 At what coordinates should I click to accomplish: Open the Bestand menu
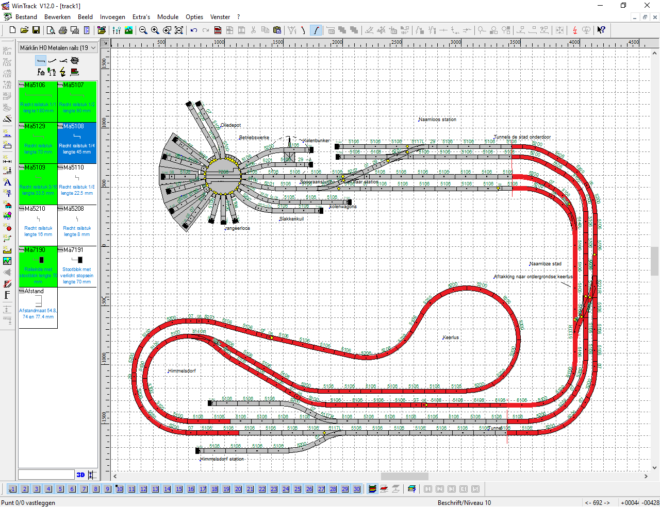point(26,17)
